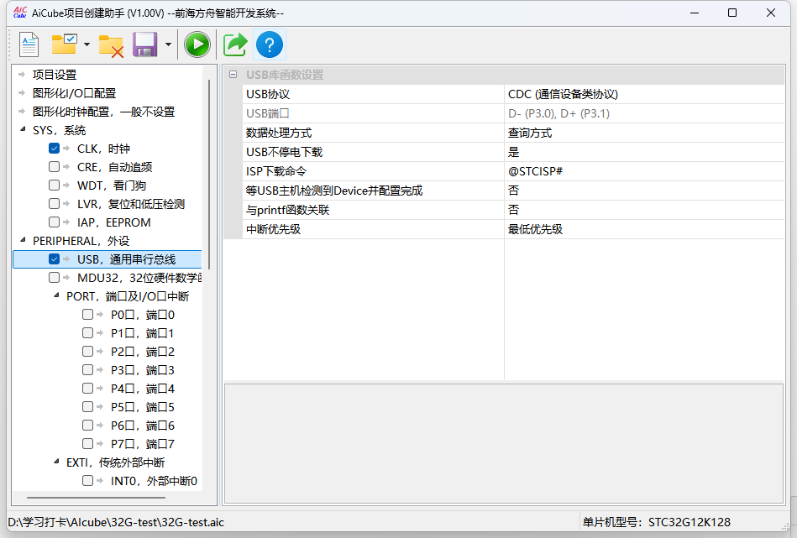Select 图形化I/O口配置 tree item
Image resolution: width=797 pixels, height=538 pixels.
click(x=74, y=93)
